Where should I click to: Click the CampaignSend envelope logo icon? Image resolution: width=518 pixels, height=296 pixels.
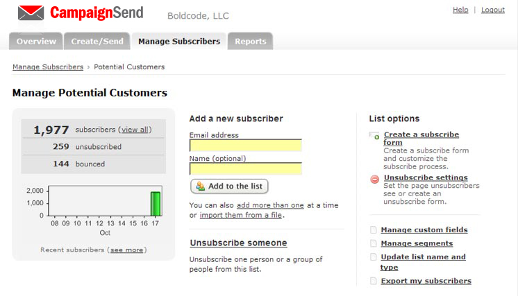(31, 12)
